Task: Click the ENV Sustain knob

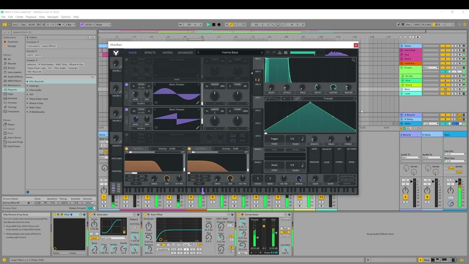Action: click(333, 87)
